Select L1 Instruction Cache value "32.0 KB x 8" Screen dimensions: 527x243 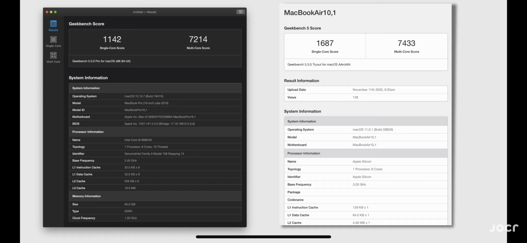(132, 168)
